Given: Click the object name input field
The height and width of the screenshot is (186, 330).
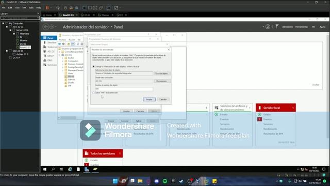Looking at the screenshot, I should pyautogui.click(x=124, y=89).
